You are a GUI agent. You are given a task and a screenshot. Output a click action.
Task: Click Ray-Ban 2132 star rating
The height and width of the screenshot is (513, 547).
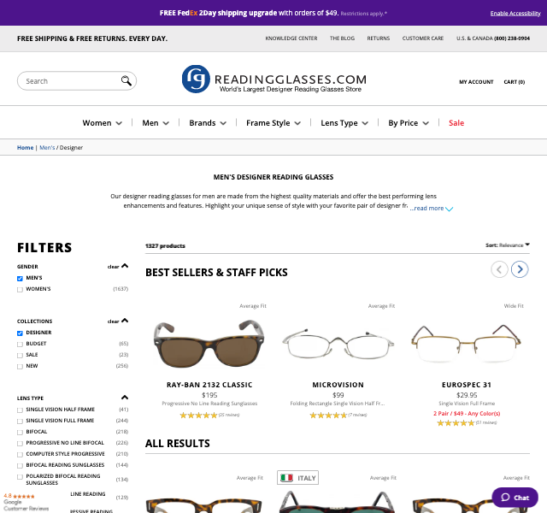[x=198, y=416]
